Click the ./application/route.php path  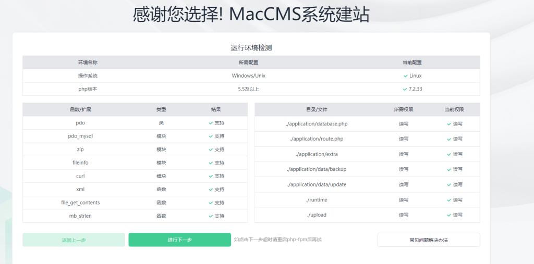317,139
